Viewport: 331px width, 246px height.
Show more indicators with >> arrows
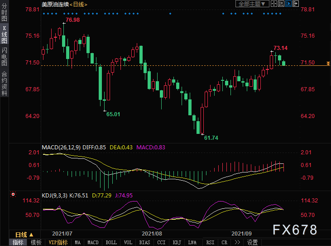(x=237, y=242)
